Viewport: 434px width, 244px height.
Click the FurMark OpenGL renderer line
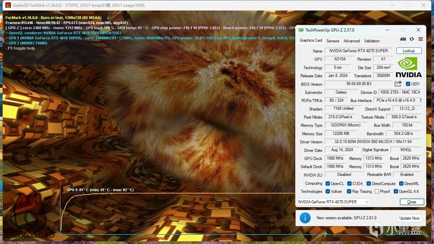click(64, 33)
